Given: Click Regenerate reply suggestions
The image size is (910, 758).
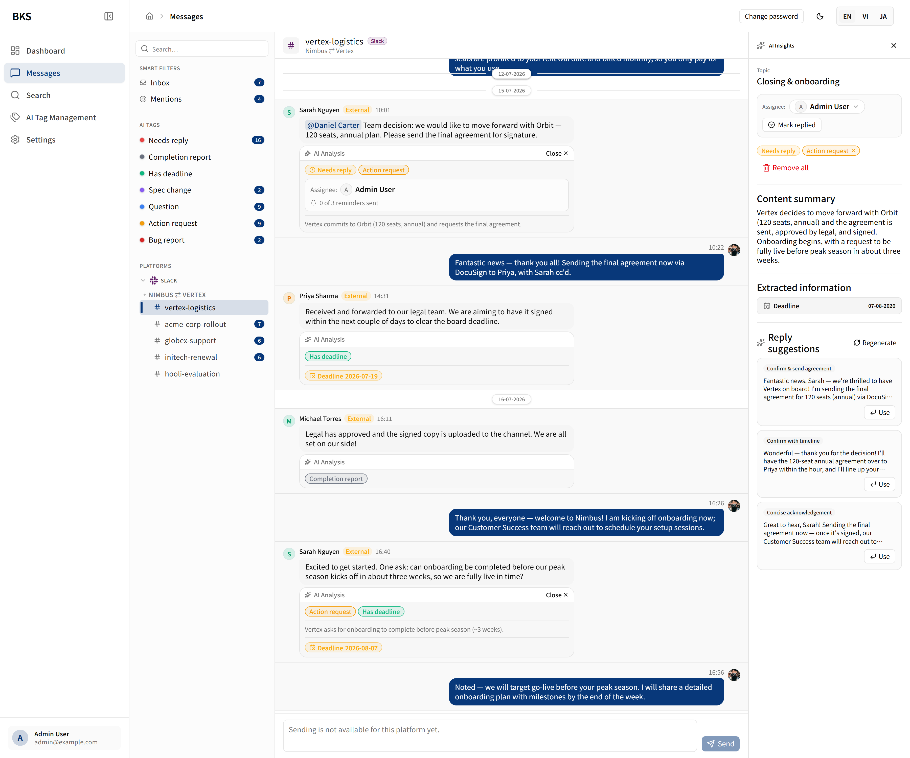Looking at the screenshot, I should [875, 343].
